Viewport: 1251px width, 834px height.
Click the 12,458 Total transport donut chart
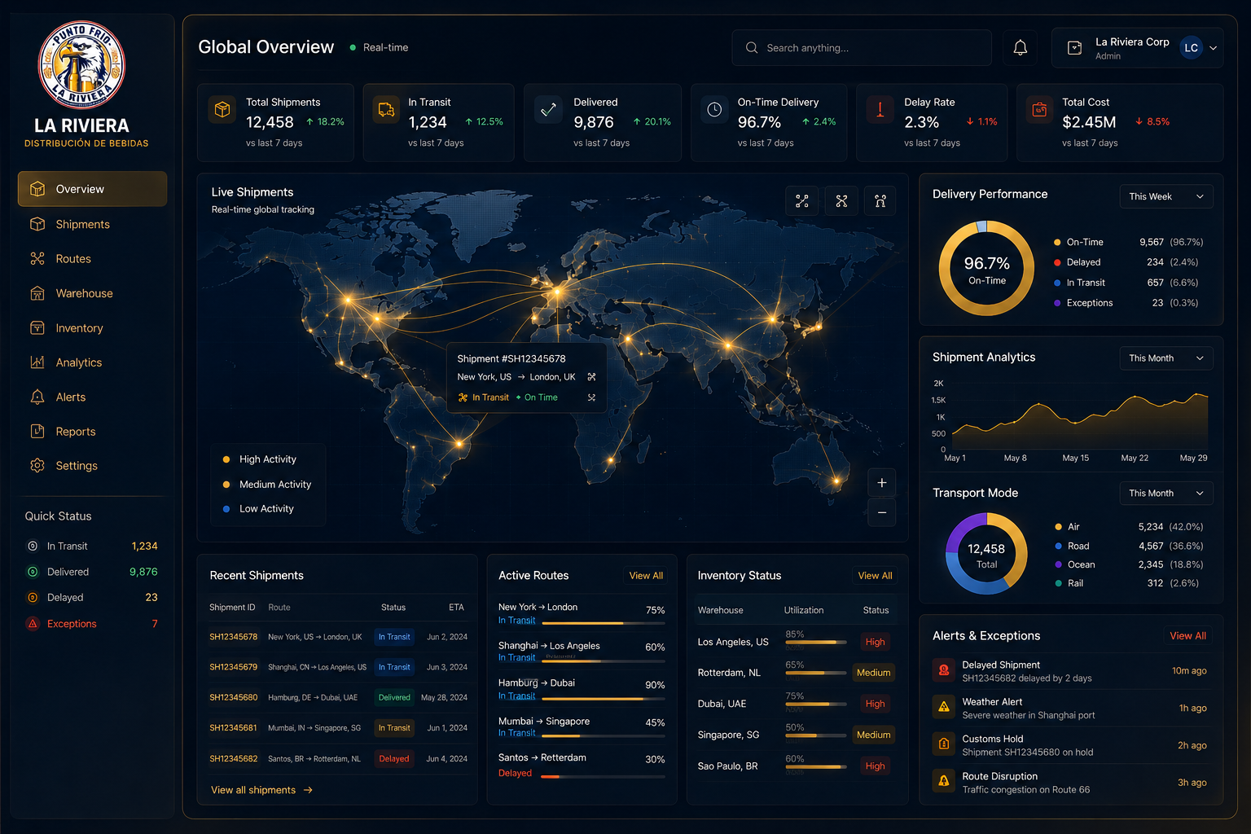[x=986, y=554]
